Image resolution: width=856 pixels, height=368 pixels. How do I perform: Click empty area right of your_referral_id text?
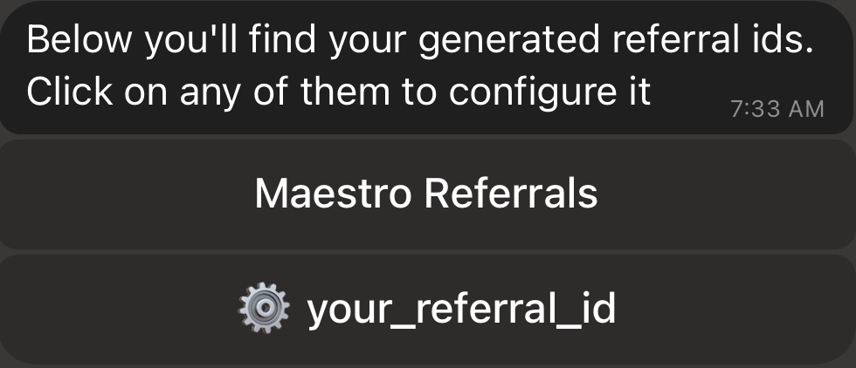click(734, 309)
